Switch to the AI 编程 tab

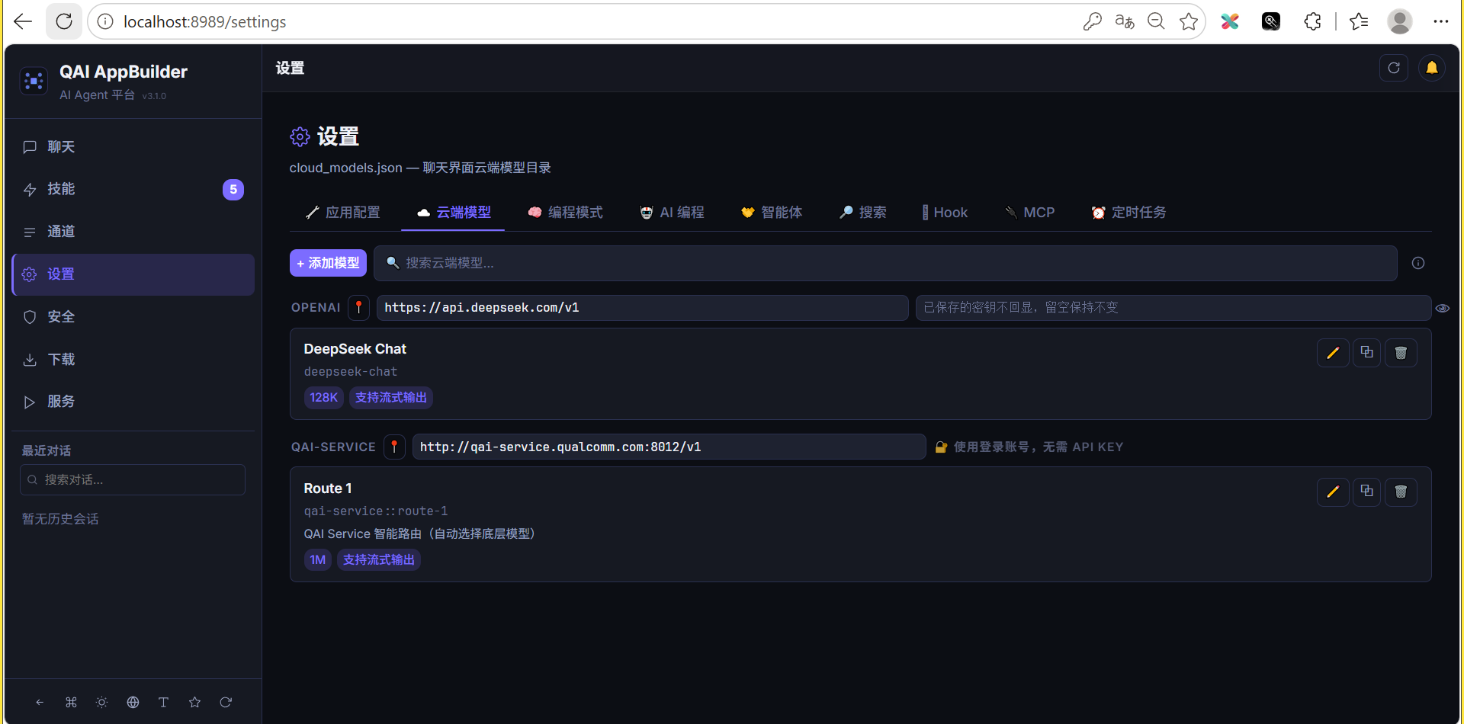click(672, 213)
